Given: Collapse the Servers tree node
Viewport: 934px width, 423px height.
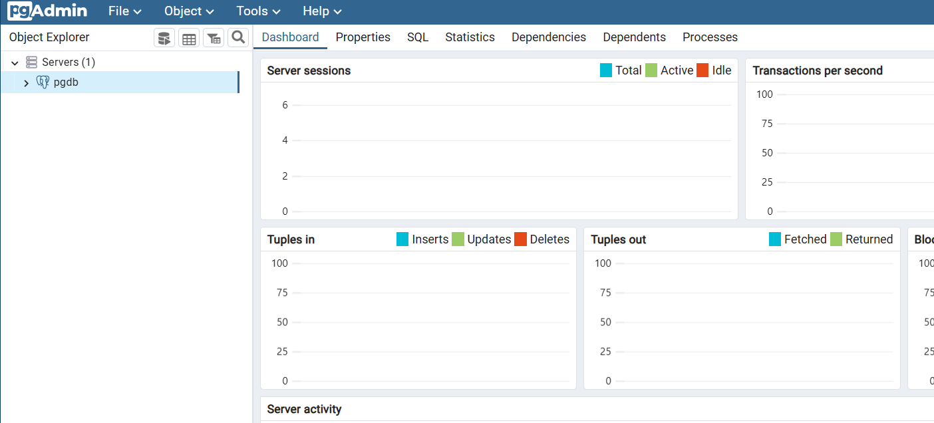Looking at the screenshot, I should point(15,63).
